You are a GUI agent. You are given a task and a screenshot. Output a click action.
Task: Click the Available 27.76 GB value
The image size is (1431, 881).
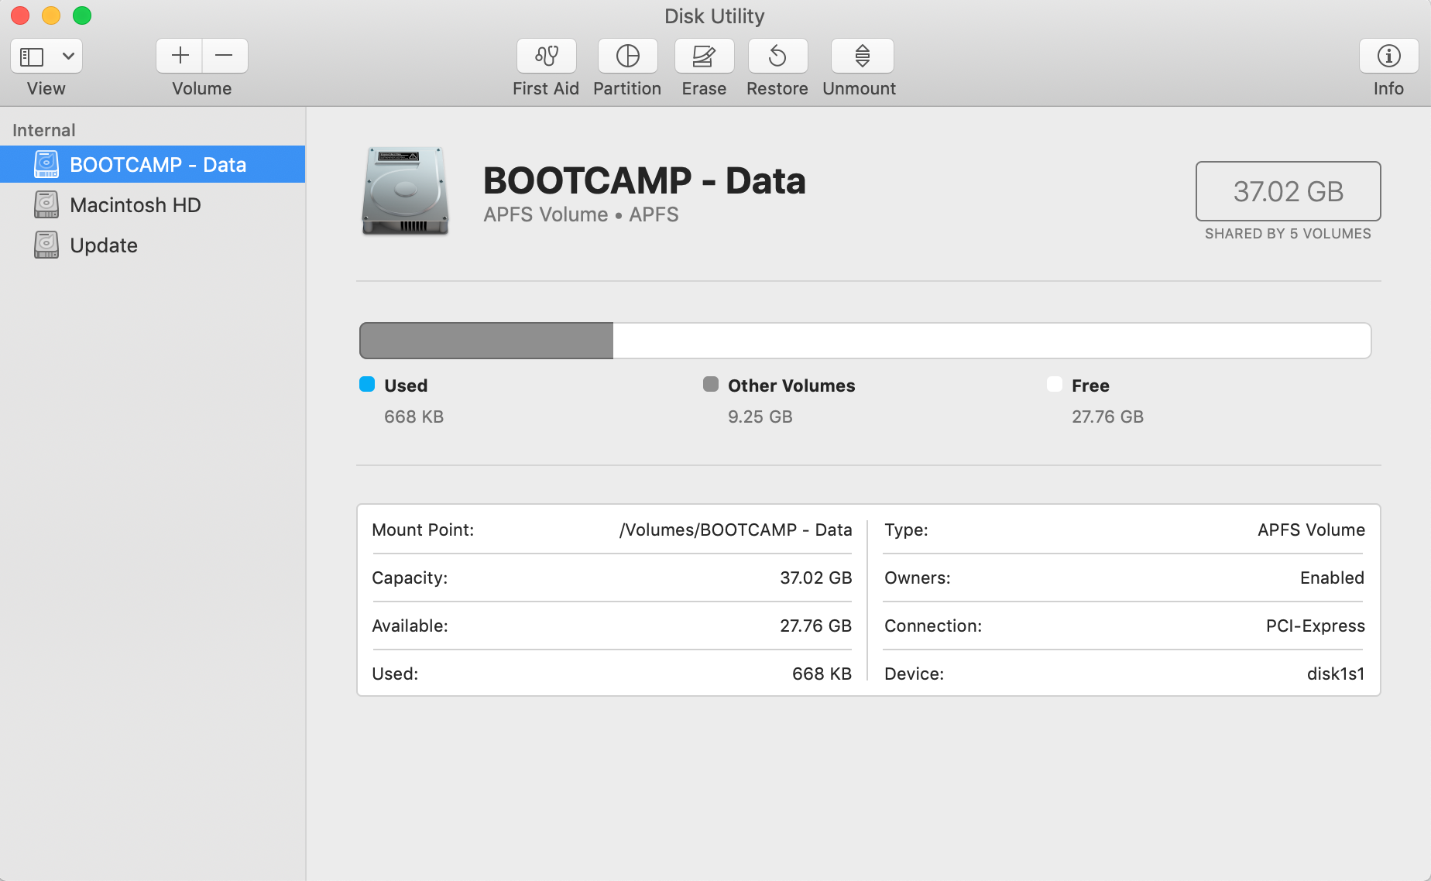pos(816,626)
